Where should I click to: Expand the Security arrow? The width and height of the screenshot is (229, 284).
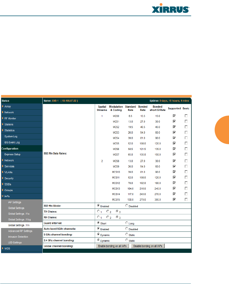(x=3, y=178)
